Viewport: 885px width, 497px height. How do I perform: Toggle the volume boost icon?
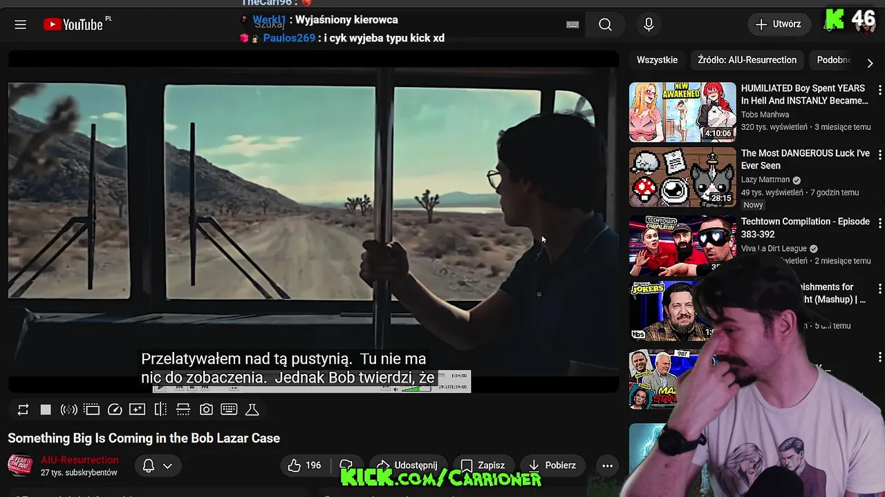click(x=68, y=409)
